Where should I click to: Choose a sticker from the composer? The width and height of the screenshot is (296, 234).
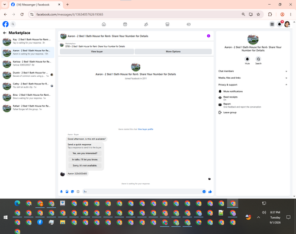tap(72, 191)
